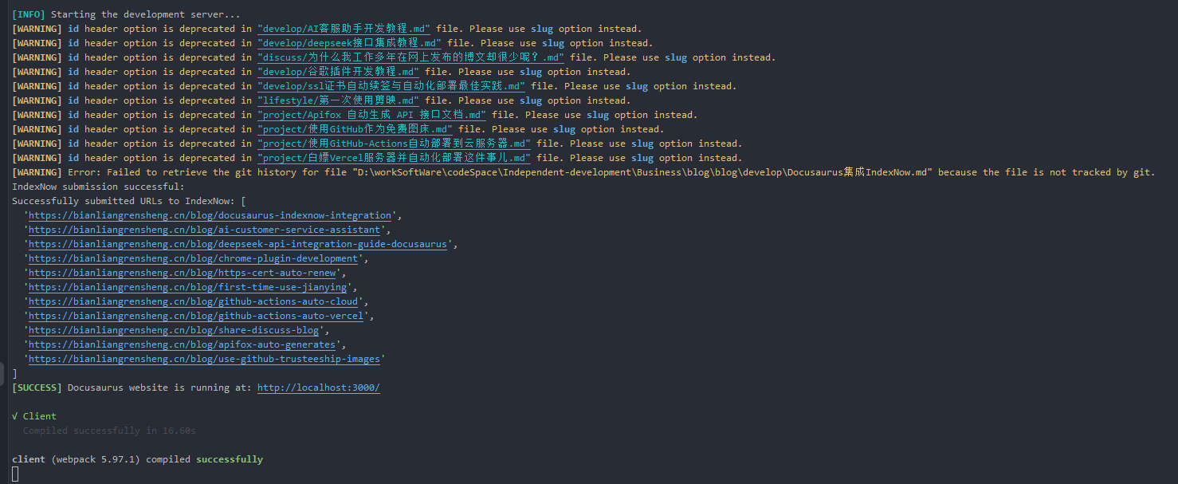Open the develop/deepseek接口集成教程.md file path
1178x484 pixels.
(x=349, y=43)
